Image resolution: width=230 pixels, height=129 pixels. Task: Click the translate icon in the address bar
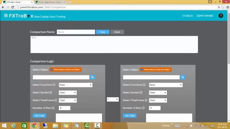[219, 7]
